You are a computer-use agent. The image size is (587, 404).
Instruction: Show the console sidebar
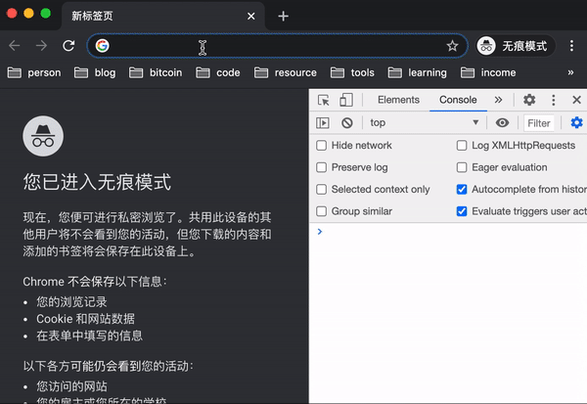[323, 123]
